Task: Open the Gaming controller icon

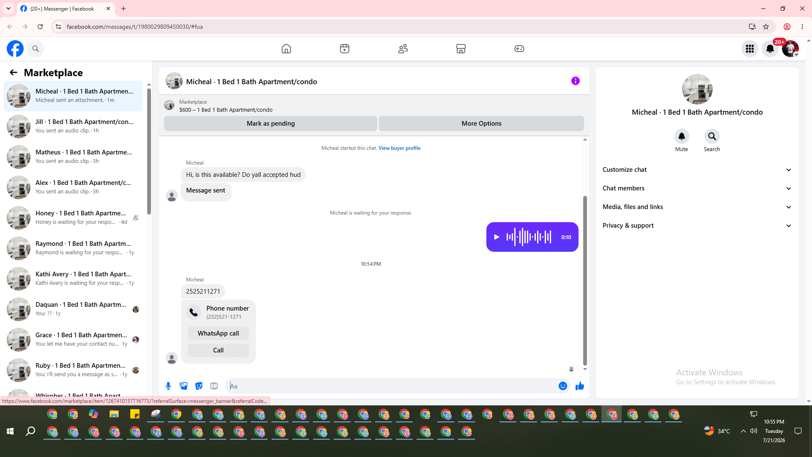Action: pos(519,49)
